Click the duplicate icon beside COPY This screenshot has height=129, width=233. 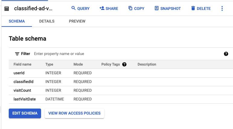coord(130,8)
